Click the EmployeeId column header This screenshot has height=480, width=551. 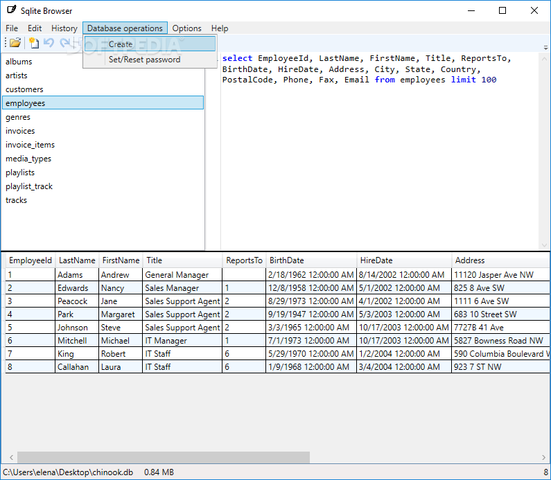[30, 260]
